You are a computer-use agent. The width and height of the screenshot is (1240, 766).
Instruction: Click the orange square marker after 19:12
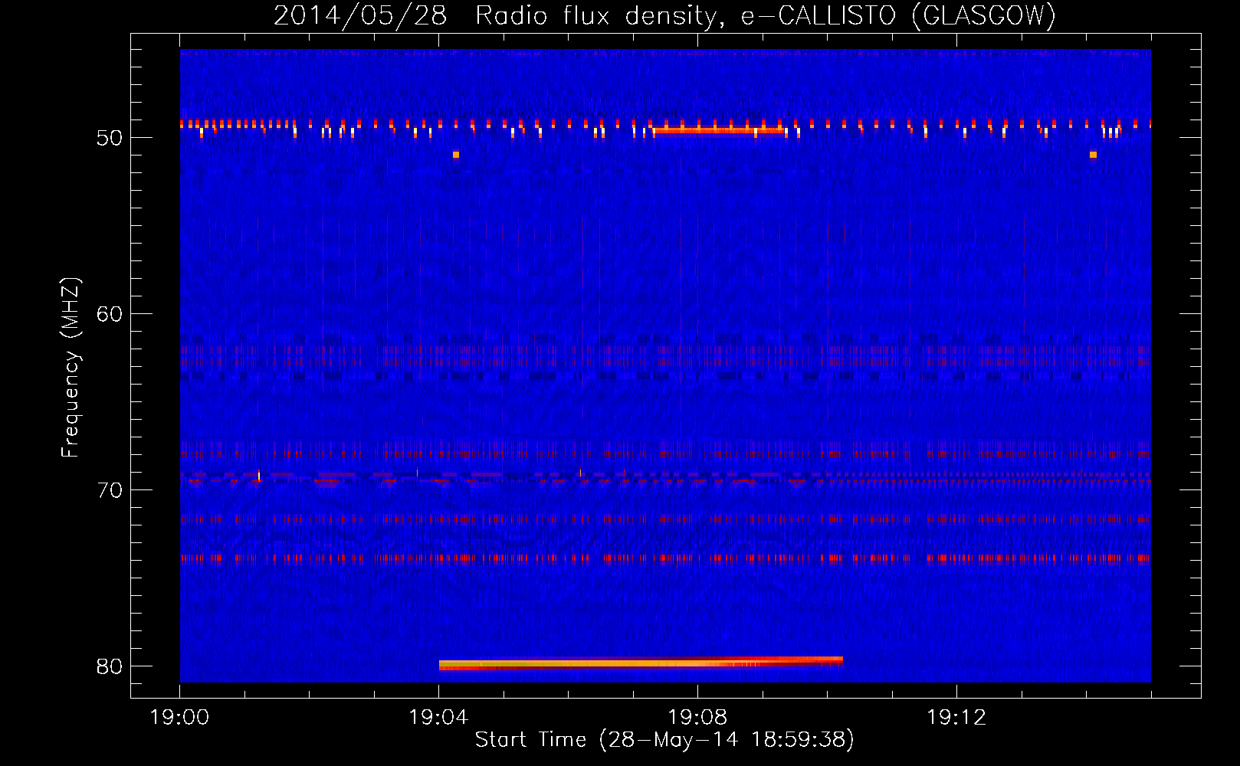click(x=1093, y=155)
